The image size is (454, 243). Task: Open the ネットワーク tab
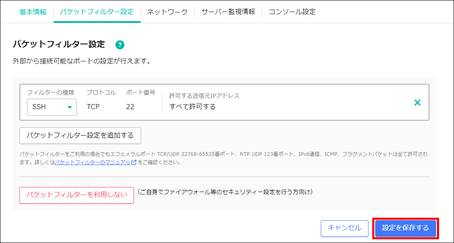[167, 12]
